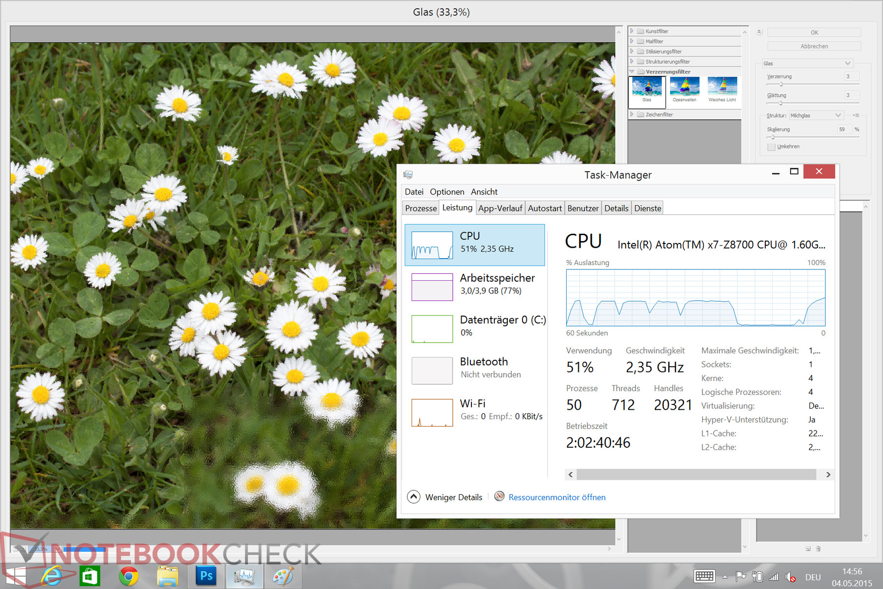Click the CPU Auslastung graph
Screen dimensions: 883x589
click(696, 297)
